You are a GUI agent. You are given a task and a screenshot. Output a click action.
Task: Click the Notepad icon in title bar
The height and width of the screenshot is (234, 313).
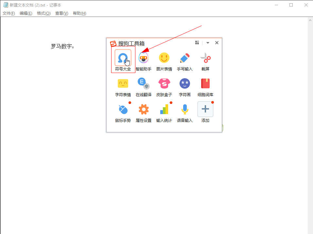tap(6, 5)
